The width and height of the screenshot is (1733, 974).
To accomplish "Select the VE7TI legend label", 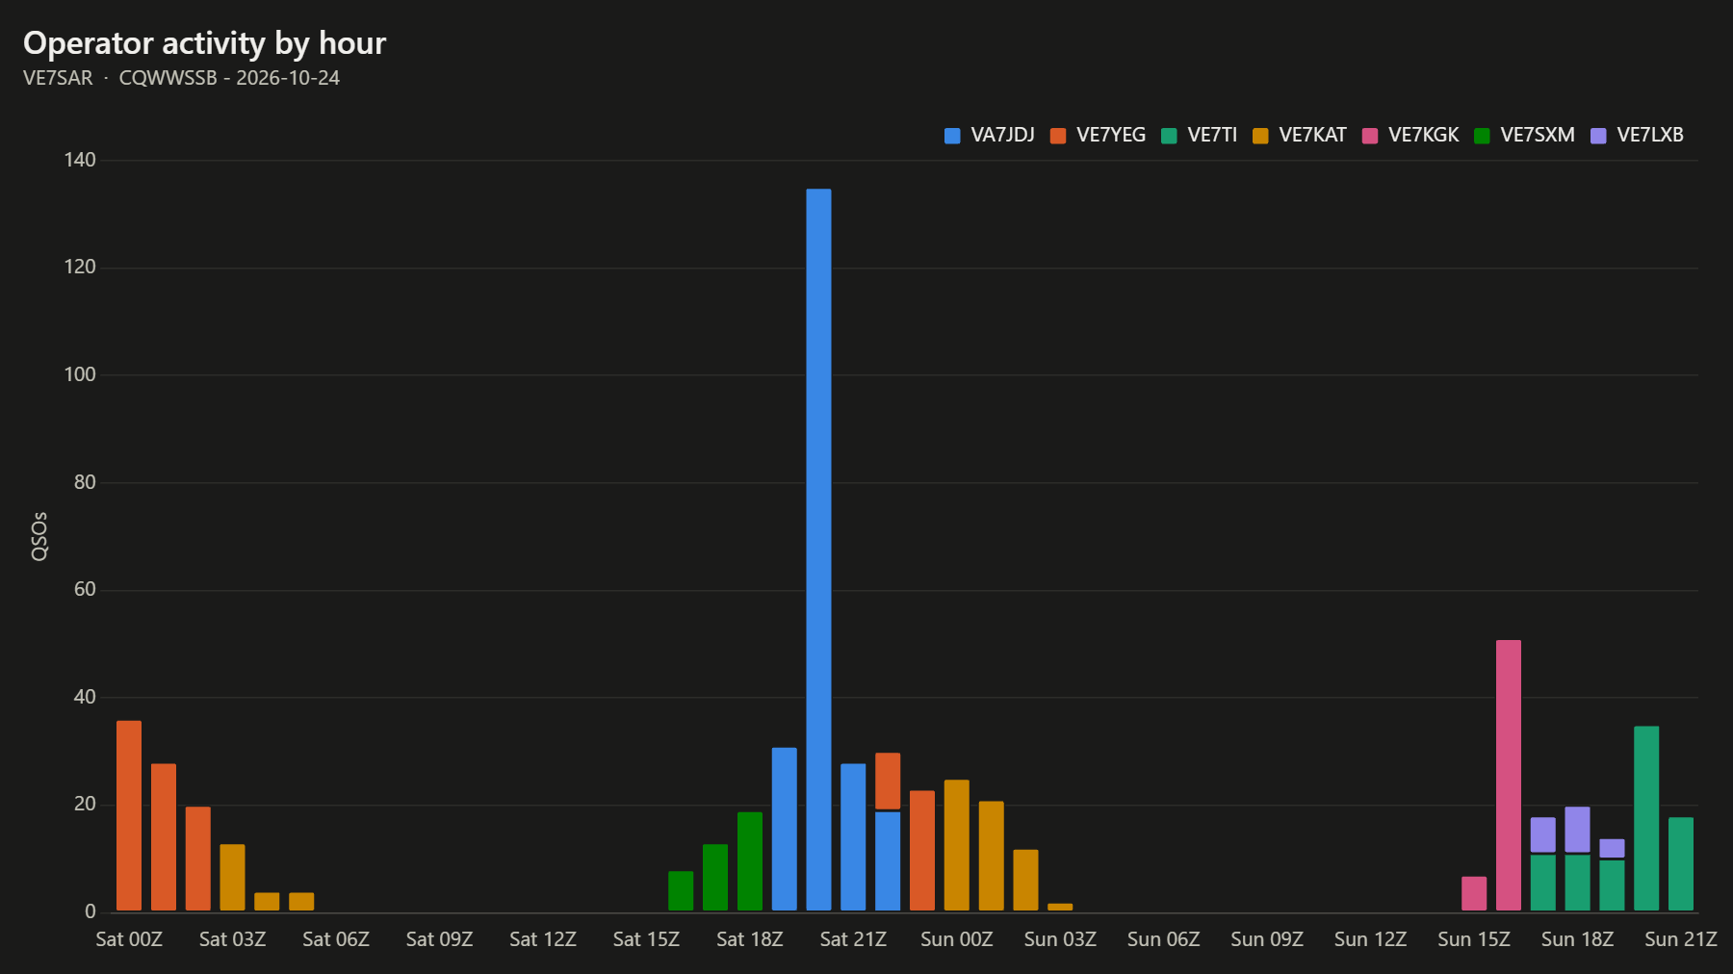I will (1212, 136).
